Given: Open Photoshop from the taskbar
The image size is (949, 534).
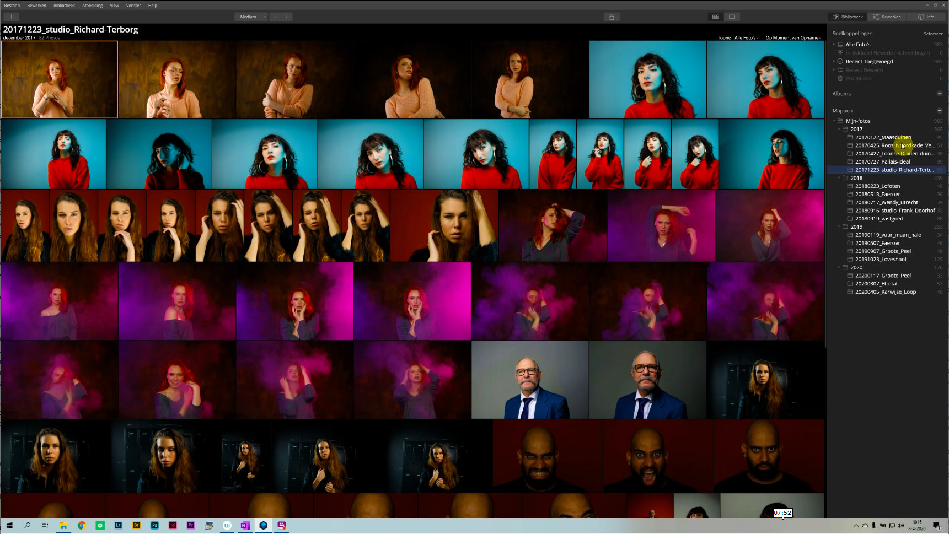Looking at the screenshot, I should 154,526.
